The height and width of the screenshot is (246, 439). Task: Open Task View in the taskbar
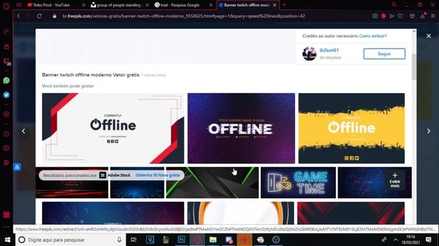click(x=134, y=240)
